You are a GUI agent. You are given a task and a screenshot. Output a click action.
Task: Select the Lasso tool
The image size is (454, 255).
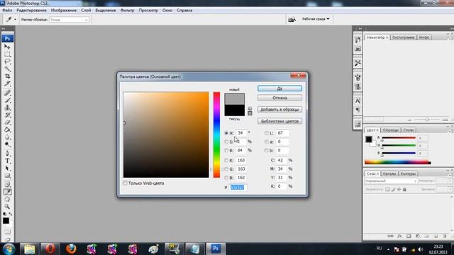[x=7, y=62]
